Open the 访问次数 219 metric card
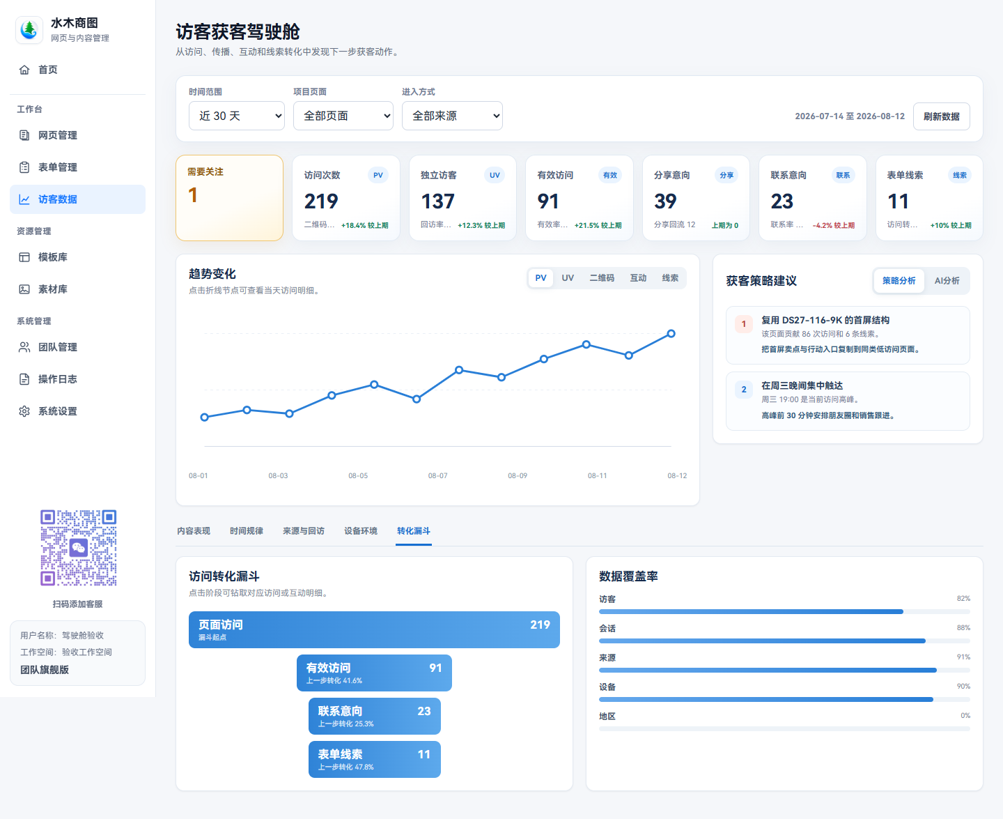Image resolution: width=1003 pixels, height=819 pixels. (x=346, y=198)
